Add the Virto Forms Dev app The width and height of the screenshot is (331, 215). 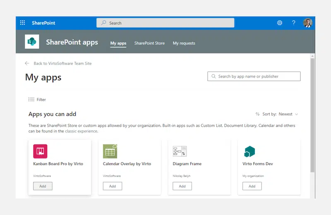(252, 186)
